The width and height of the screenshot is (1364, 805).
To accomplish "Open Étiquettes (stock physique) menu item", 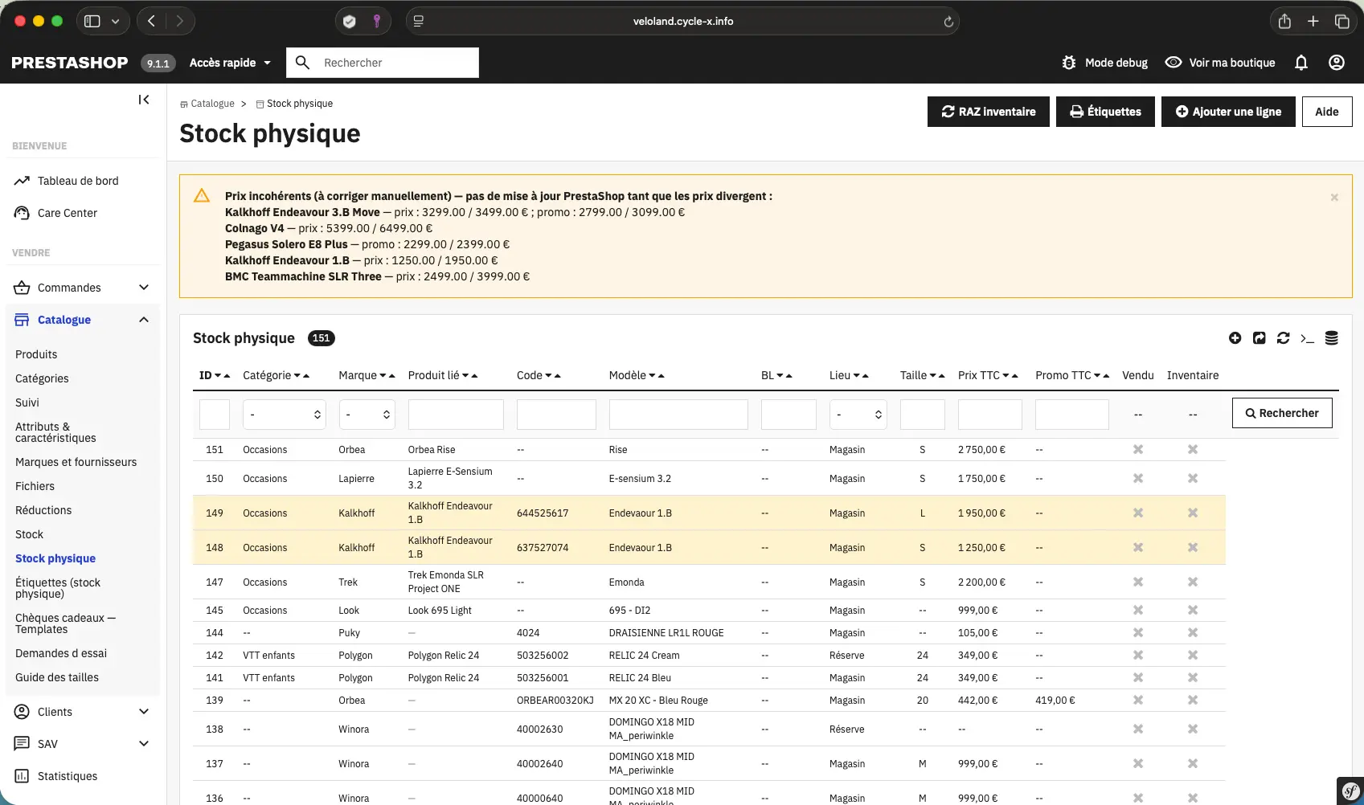I will pyautogui.click(x=58, y=588).
